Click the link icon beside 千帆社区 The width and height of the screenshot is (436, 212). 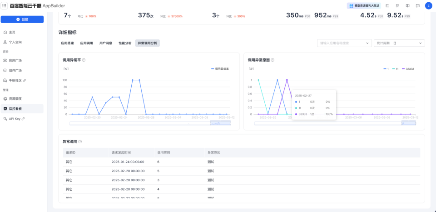25,81
